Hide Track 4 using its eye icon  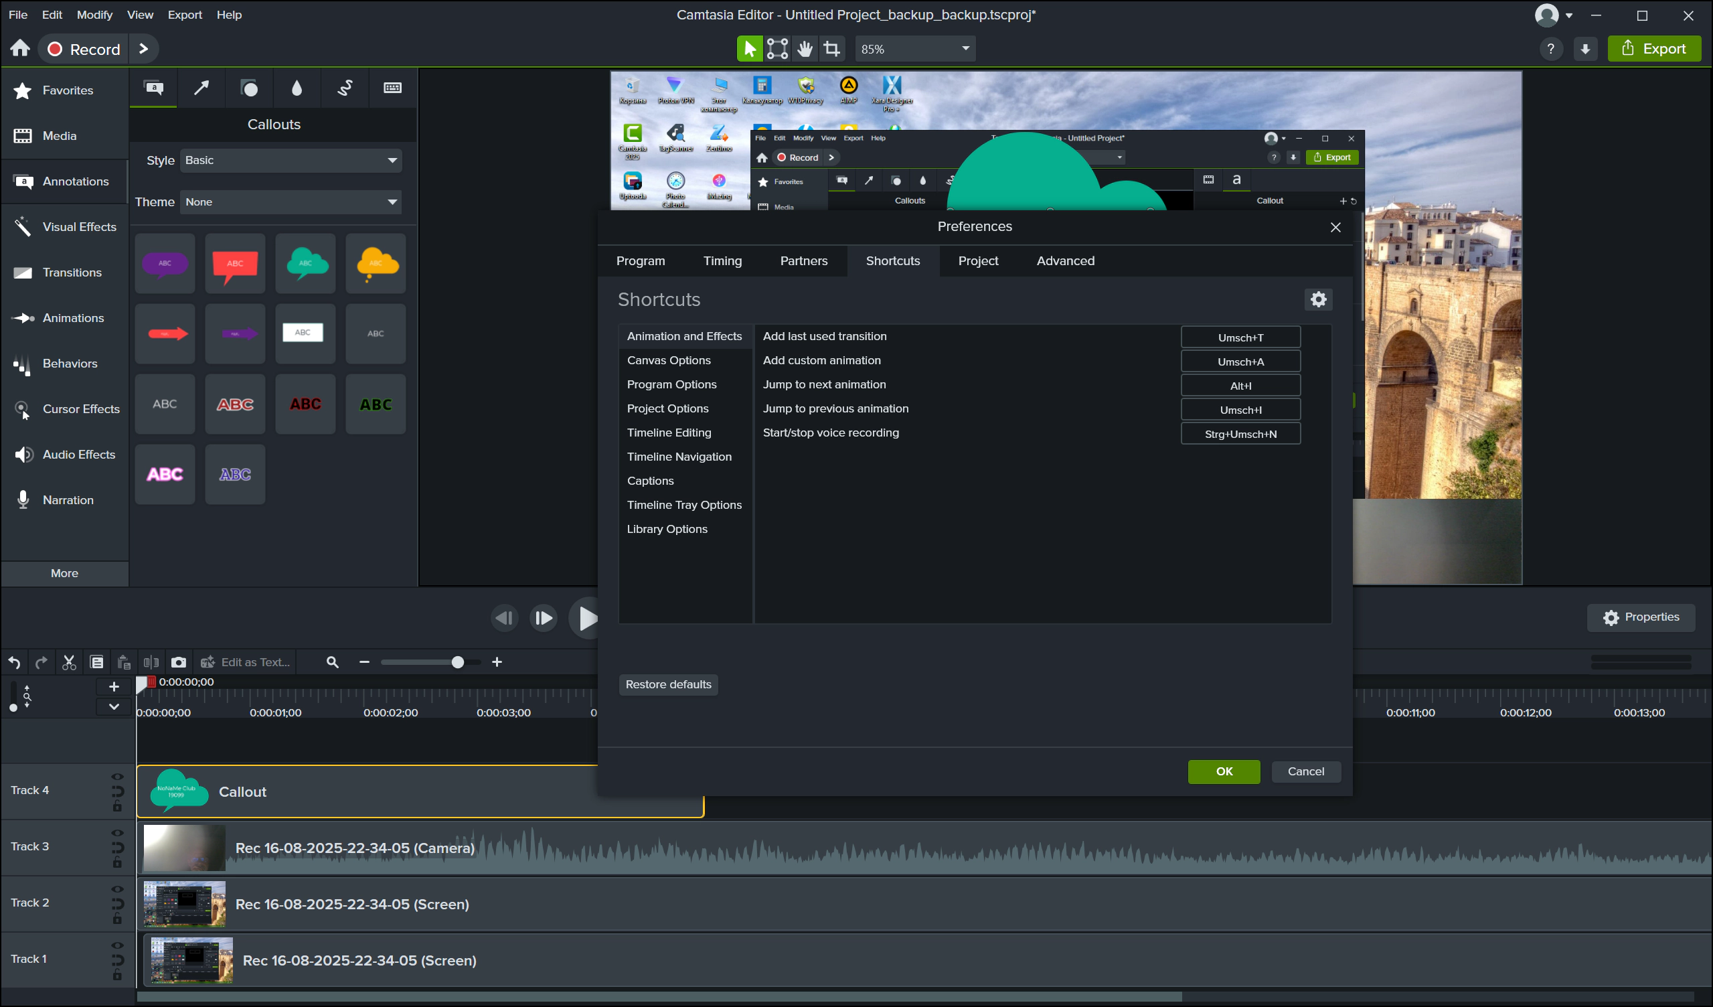[x=117, y=777]
